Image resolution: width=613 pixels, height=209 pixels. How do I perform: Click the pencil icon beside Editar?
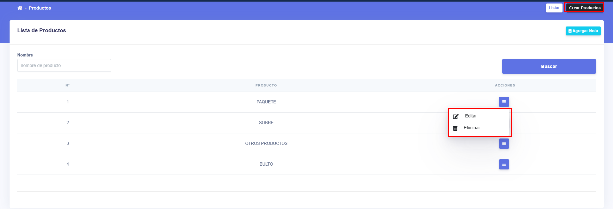coord(456,116)
